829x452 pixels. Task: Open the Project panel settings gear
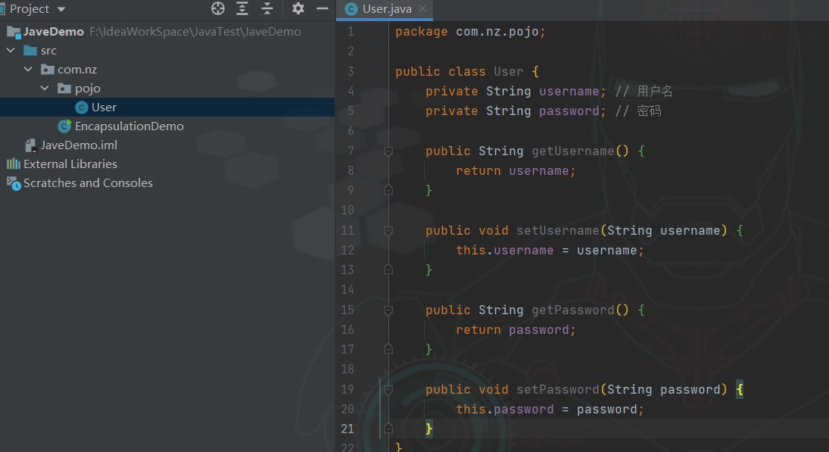(298, 8)
